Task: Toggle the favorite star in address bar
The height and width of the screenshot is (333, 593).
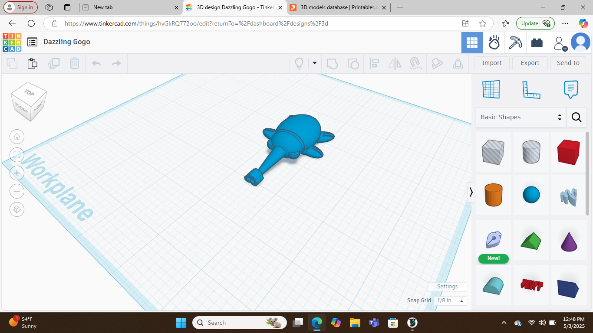Action: pos(483,23)
